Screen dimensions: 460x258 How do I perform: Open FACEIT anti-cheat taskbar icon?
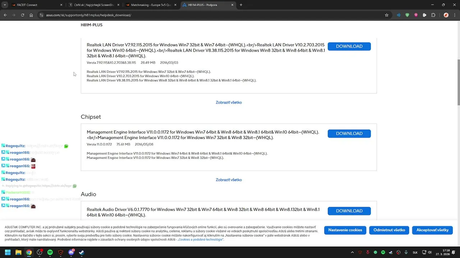tap(60, 252)
